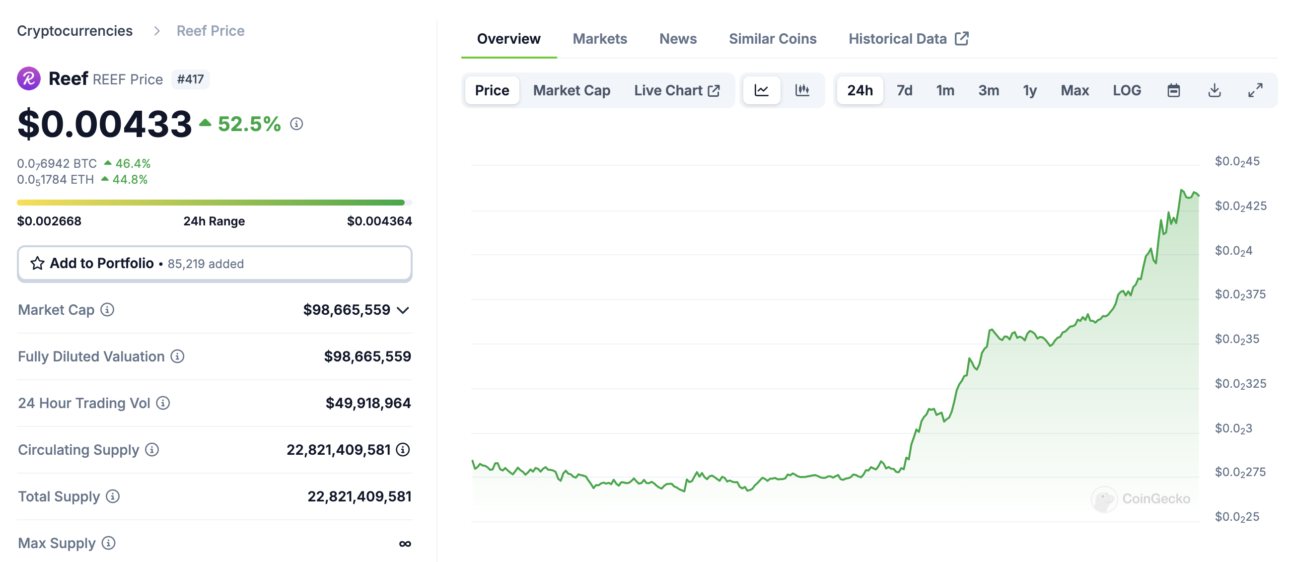Open the Markets tab
Viewport: 1289px width, 562px height.
599,39
